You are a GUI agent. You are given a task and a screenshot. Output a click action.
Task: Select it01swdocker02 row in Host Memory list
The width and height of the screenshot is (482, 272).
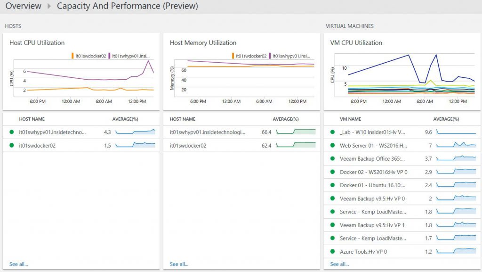click(x=241, y=145)
